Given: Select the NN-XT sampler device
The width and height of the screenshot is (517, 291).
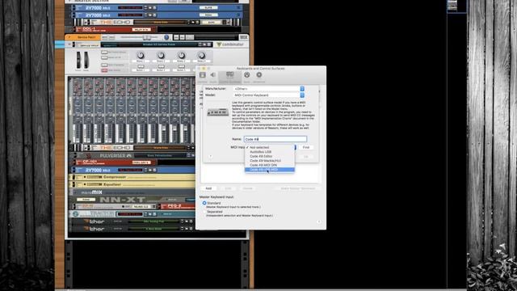Looking at the screenshot, I should pos(132,200).
